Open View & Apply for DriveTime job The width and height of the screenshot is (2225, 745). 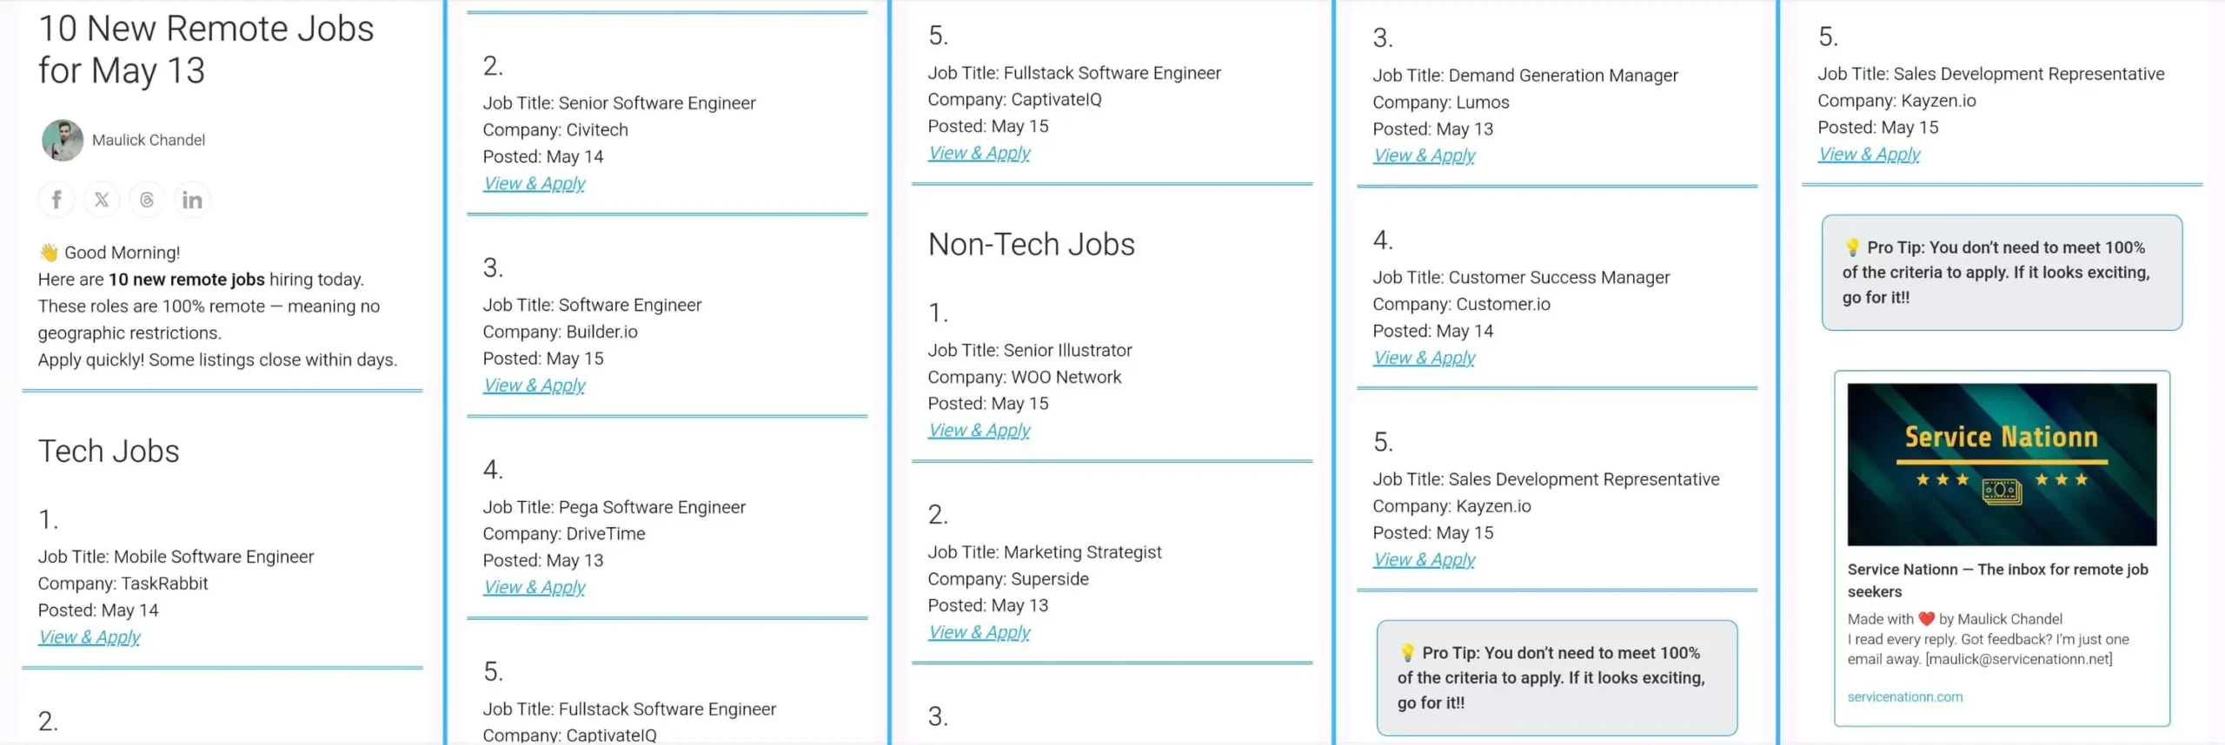pos(535,588)
